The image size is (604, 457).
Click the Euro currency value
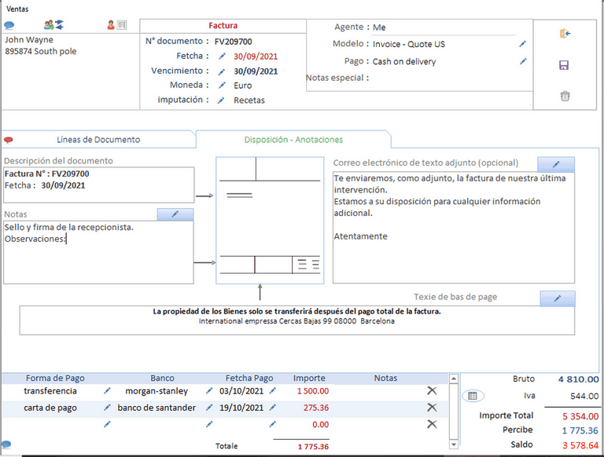(x=243, y=86)
